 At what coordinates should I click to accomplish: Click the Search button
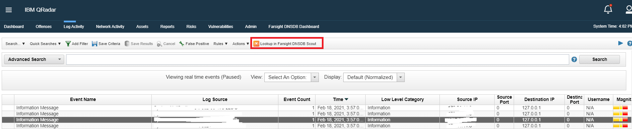point(600,59)
